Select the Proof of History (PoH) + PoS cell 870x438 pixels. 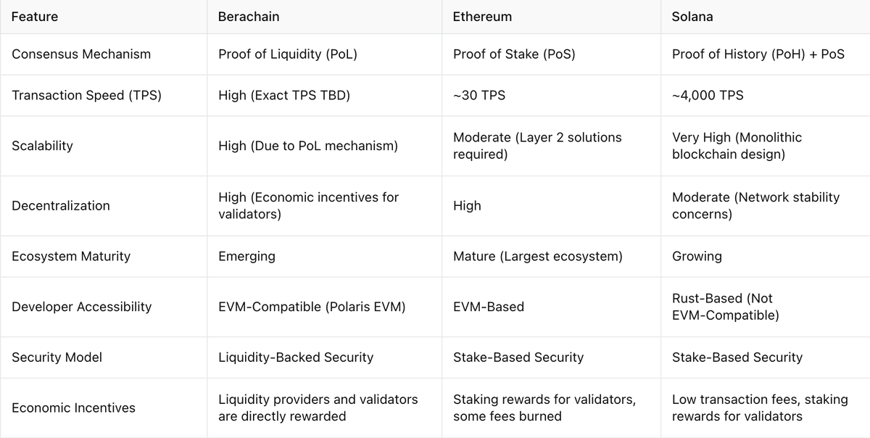coord(758,54)
